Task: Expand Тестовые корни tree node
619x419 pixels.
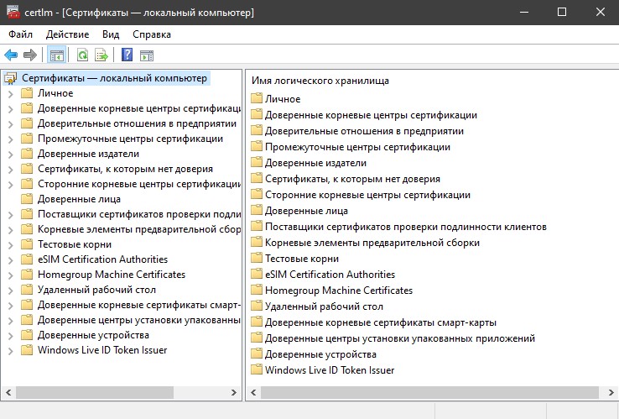Action: coord(11,244)
